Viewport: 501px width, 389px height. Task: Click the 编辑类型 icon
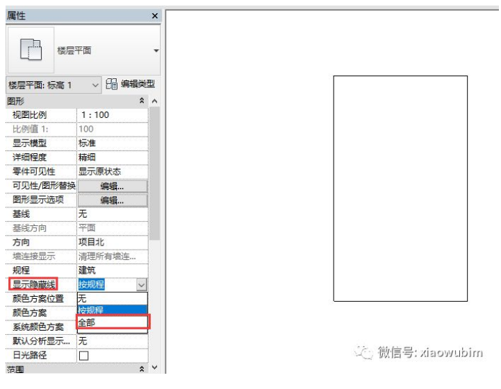pyautogui.click(x=111, y=84)
